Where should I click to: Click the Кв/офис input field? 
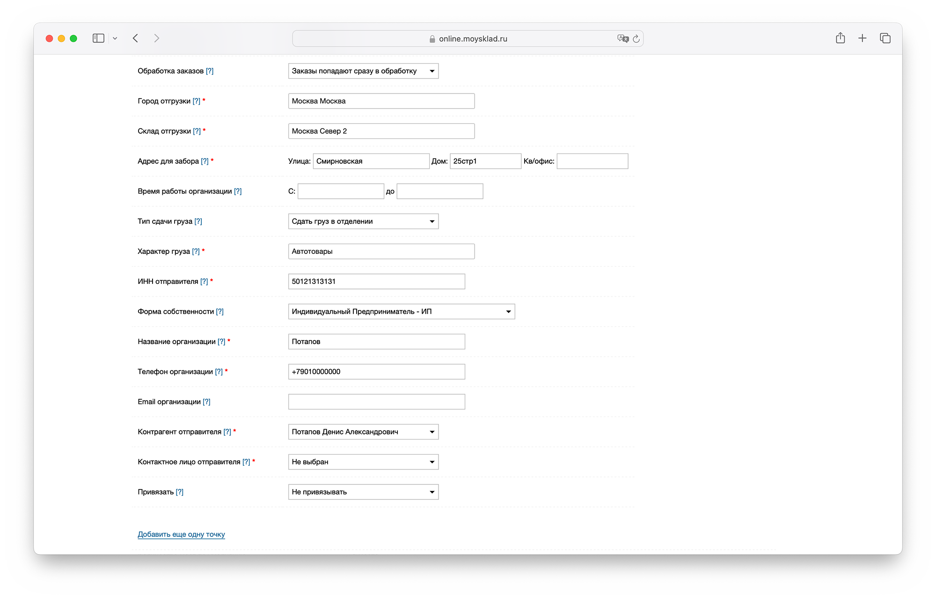[x=592, y=161]
